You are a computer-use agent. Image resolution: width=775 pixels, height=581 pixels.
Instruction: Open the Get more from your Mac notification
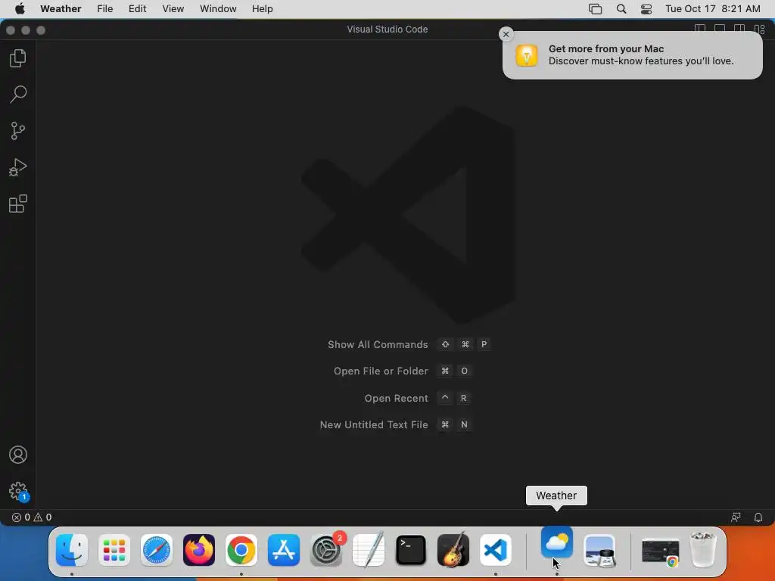pyautogui.click(x=633, y=54)
